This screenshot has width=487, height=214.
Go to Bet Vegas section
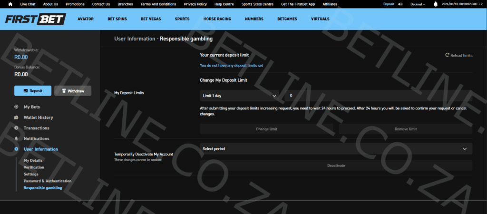tap(151, 19)
